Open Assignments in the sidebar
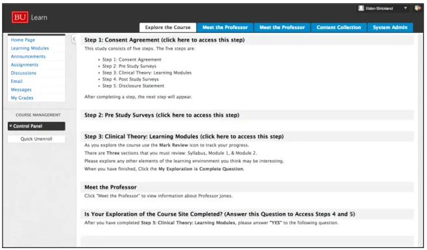This screenshot has width=427, height=250. (25, 65)
